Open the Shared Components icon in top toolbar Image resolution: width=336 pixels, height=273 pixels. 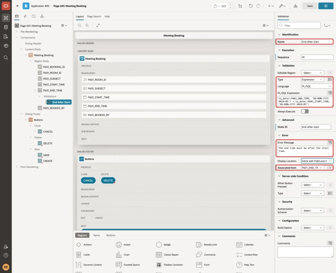tap(295, 6)
